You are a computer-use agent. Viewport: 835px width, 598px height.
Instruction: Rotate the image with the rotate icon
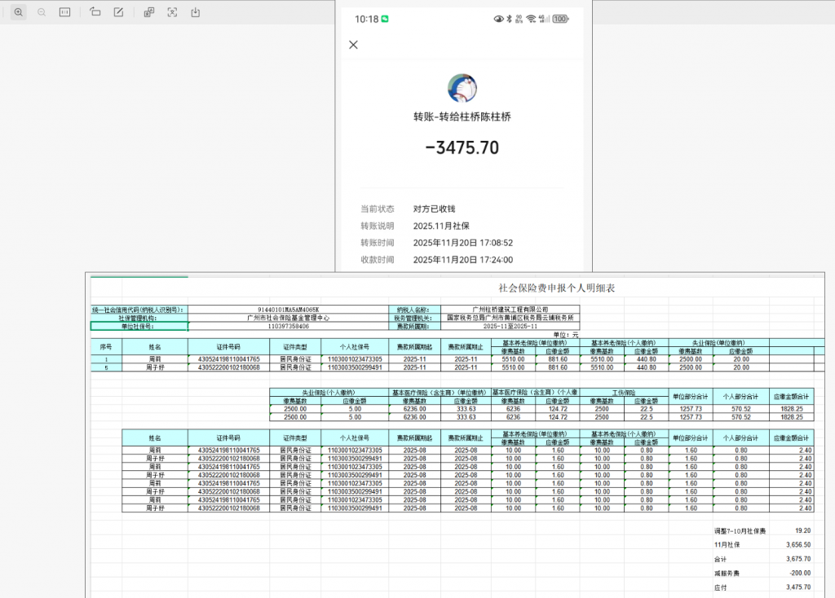tap(95, 12)
